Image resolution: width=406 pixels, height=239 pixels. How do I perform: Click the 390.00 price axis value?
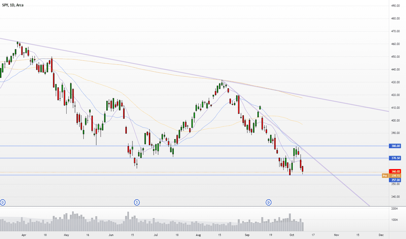point(396,133)
